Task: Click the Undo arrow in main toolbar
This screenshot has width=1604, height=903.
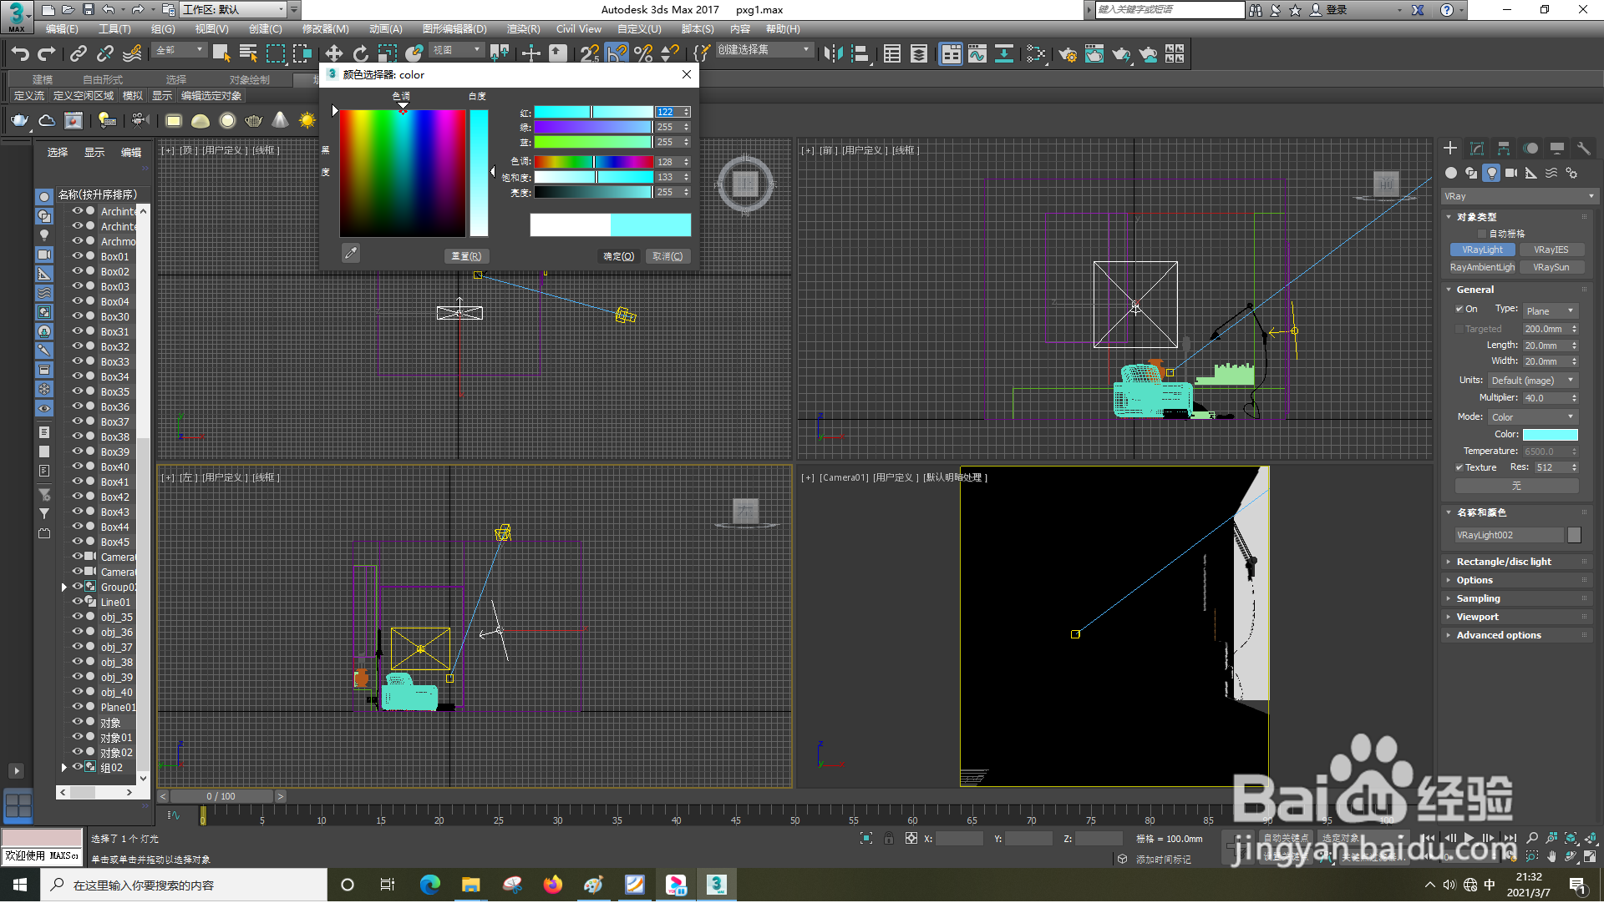Action: (19, 54)
